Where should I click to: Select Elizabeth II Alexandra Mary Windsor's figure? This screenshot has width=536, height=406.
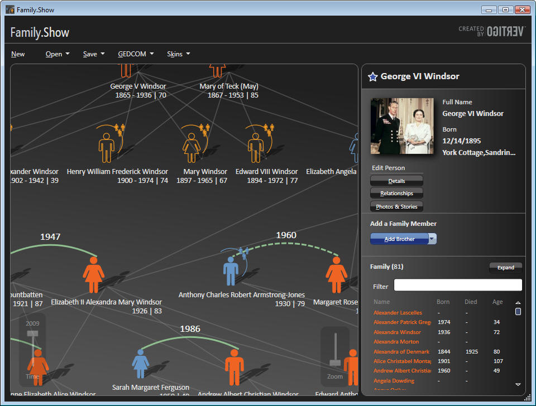(93, 275)
